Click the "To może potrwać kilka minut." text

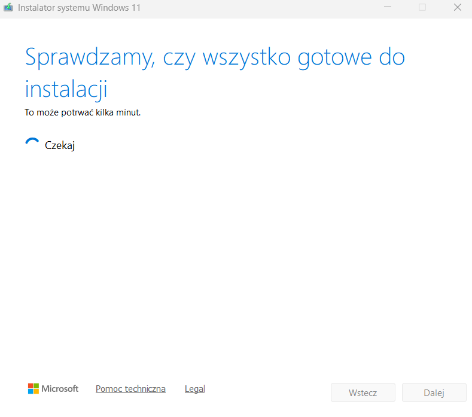point(83,112)
